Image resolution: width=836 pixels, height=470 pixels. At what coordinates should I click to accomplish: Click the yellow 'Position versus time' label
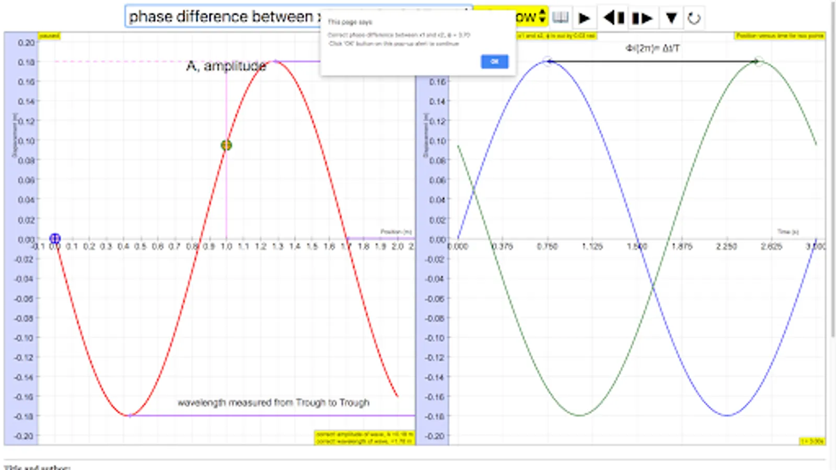pos(780,36)
